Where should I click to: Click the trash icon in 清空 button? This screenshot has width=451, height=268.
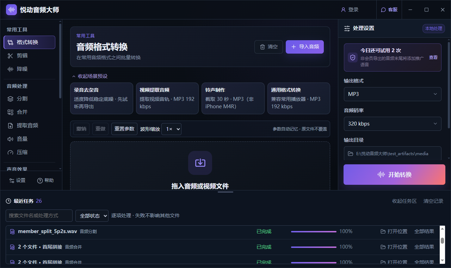262,47
